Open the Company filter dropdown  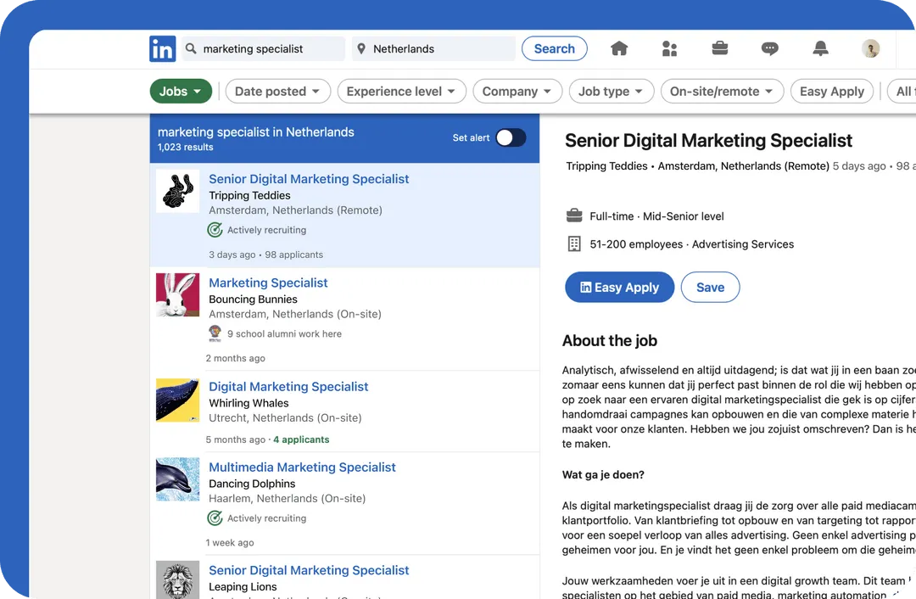tap(517, 91)
